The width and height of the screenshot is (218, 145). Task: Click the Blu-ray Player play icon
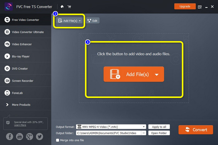(7, 56)
